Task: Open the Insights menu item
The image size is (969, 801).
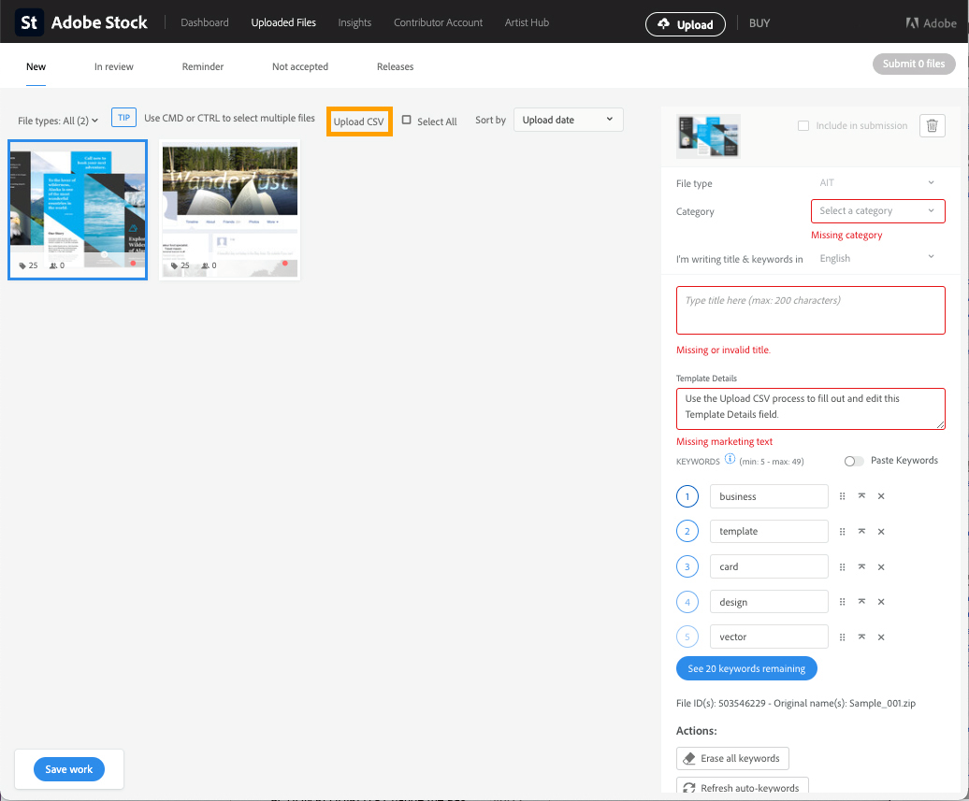Action: pos(354,22)
